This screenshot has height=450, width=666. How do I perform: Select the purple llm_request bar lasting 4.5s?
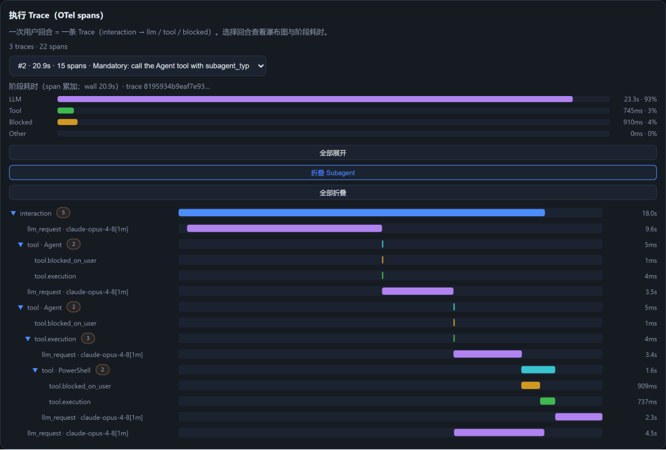click(x=499, y=432)
